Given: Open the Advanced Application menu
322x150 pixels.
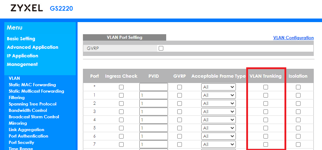Looking at the screenshot, I should click(x=33, y=47).
